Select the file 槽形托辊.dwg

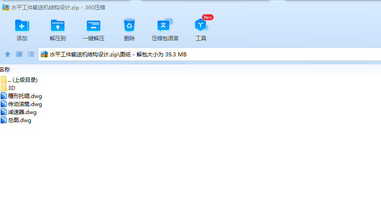click(x=21, y=96)
